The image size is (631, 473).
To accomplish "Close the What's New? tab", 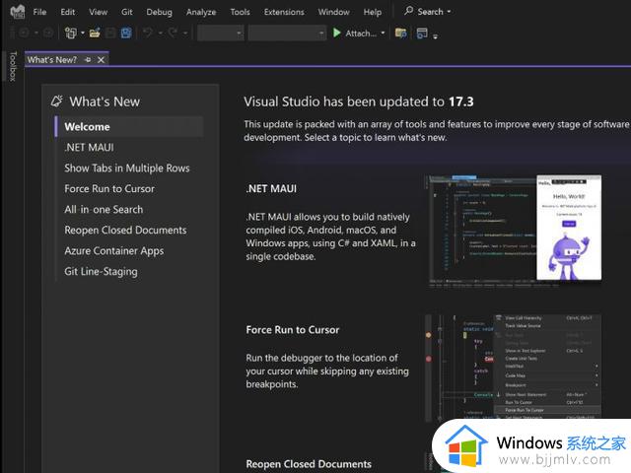I will click(x=101, y=60).
